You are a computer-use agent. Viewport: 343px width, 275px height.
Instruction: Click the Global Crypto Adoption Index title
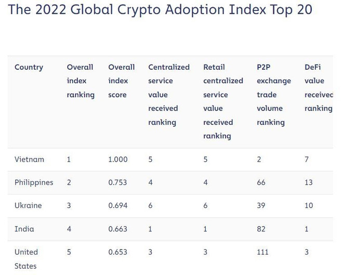point(160,10)
